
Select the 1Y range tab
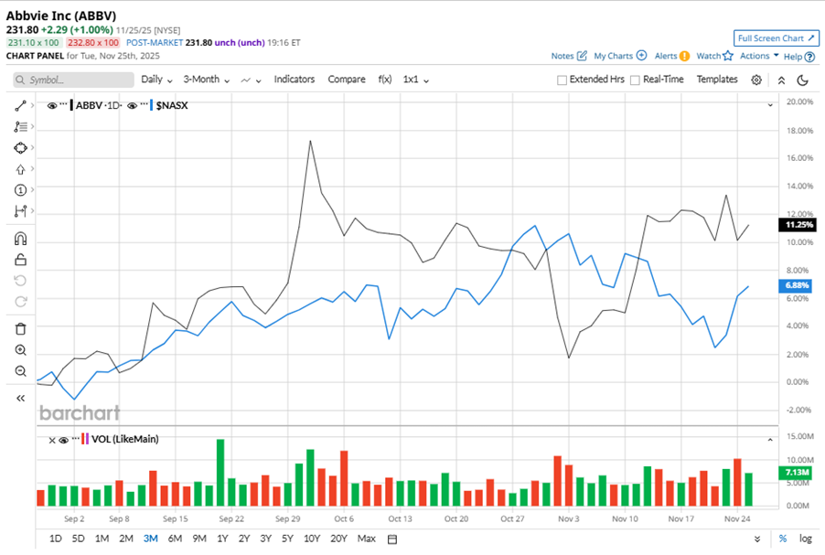click(x=222, y=539)
